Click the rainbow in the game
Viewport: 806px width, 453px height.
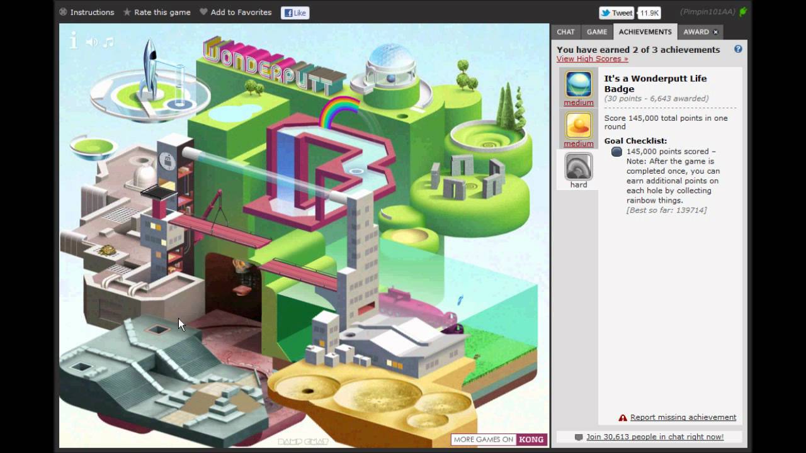(338, 112)
